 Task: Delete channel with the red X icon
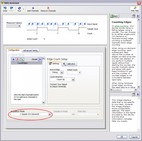18,59
